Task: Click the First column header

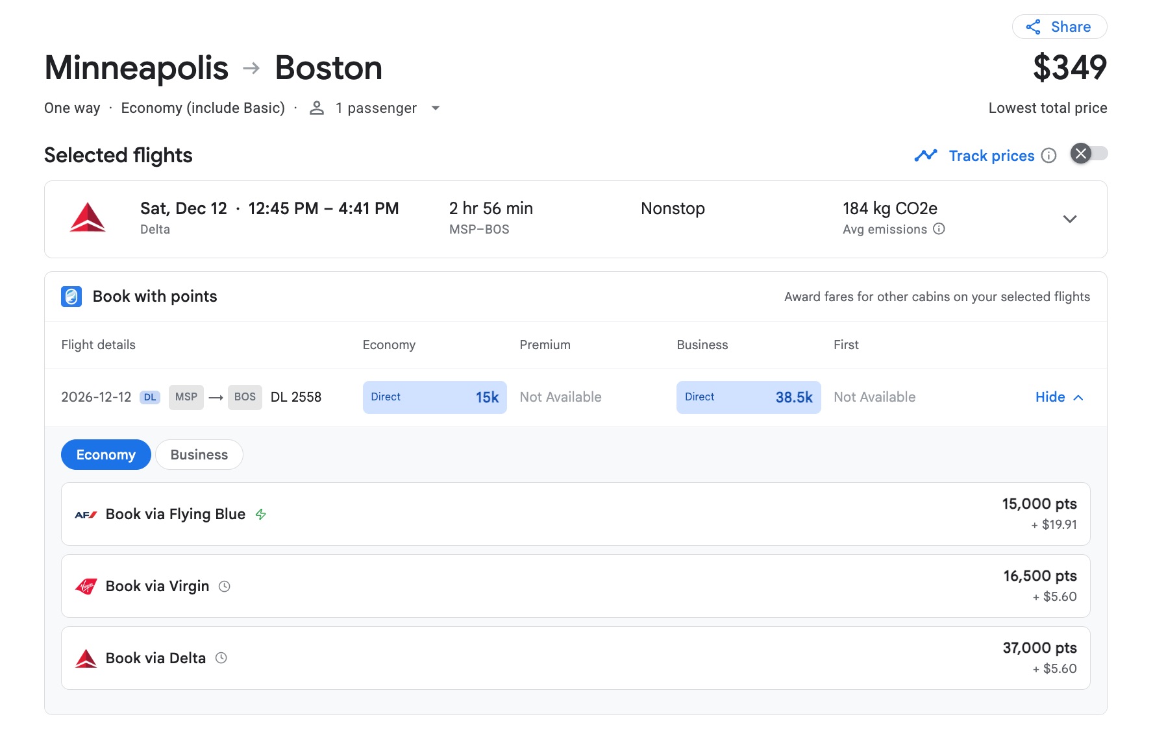Action: click(x=846, y=345)
